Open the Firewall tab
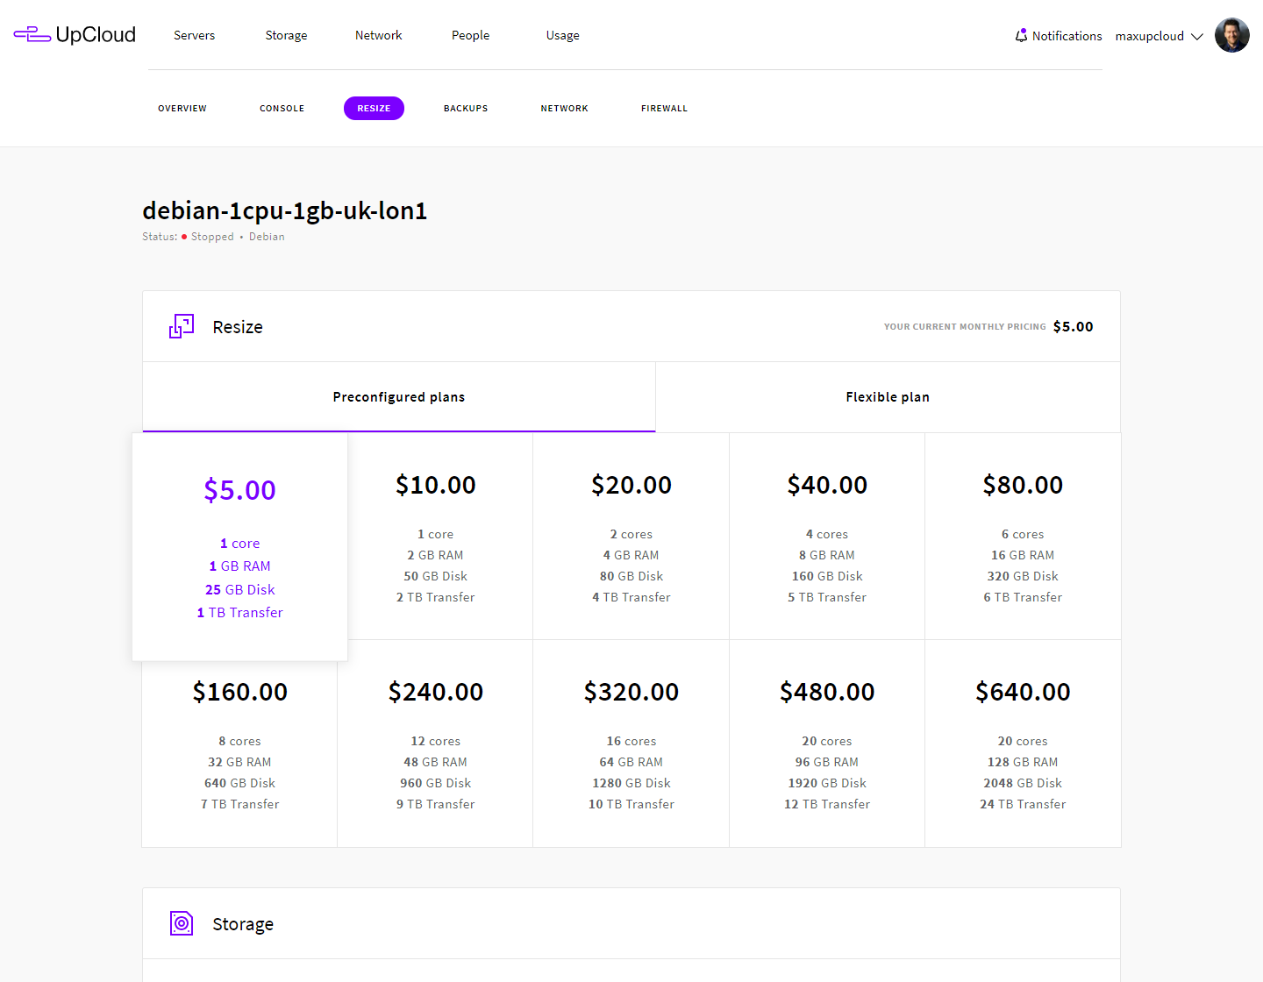Screen dimensions: 1263x982 pyautogui.click(x=664, y=109)
